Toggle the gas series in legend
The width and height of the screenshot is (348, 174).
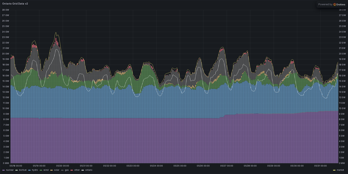coord(67,170)
